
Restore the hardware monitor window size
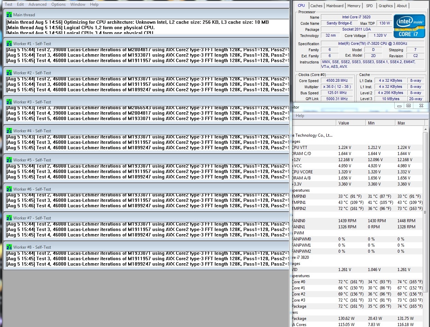(x=409, y=106)
